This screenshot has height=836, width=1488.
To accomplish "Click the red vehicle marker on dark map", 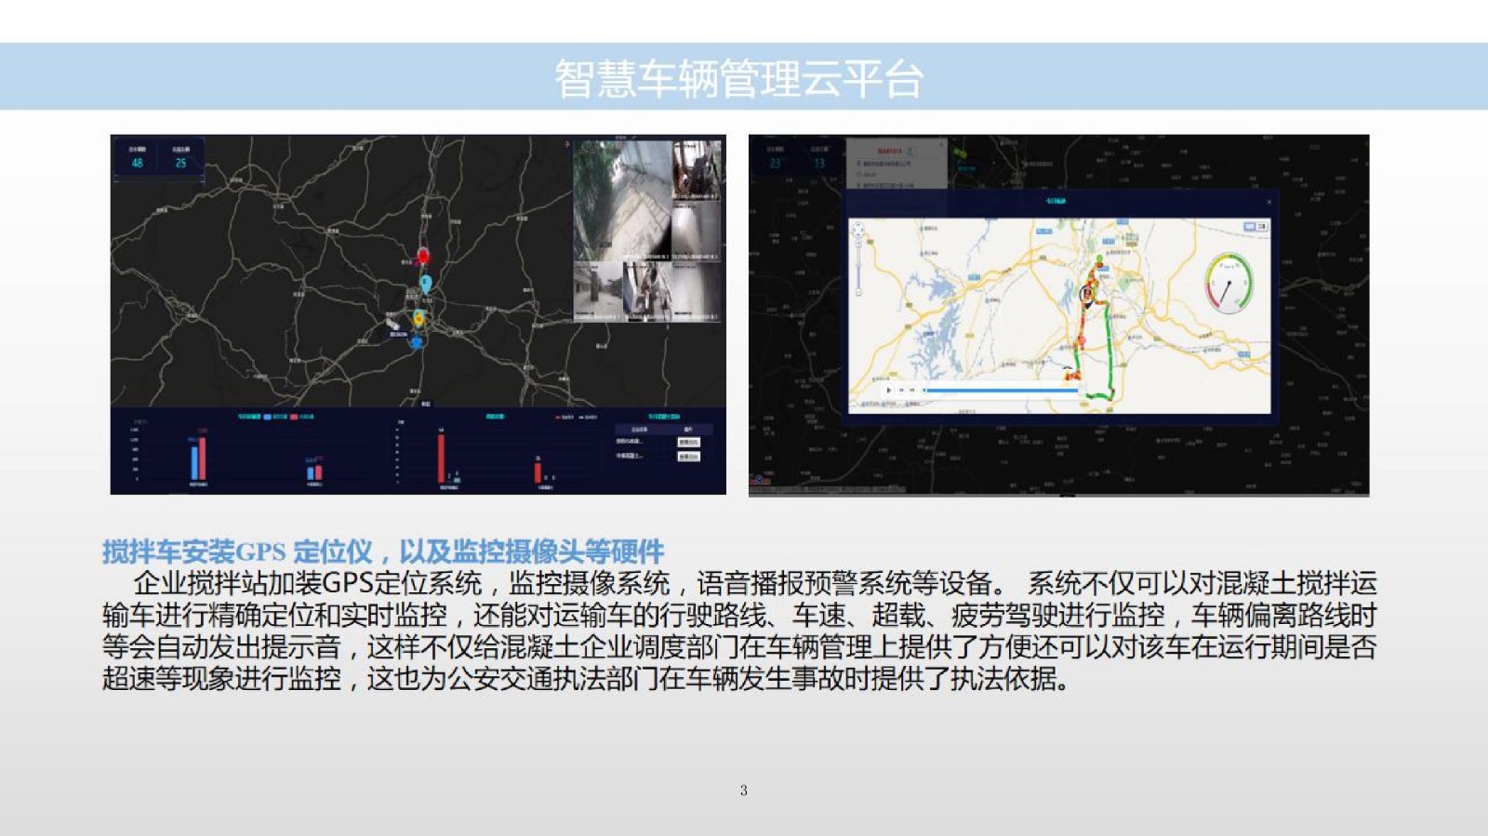I will tap(423, 256).
